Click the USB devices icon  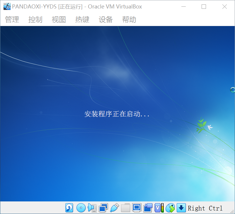click(x=115, y=208)
